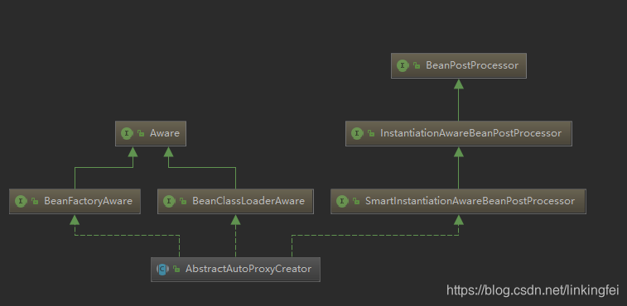Click the lock icon beside InstantiationAwareBeanPostProcessor
Image resolution: width=627 pixels, height=306 pixels.
pos(371,134)
